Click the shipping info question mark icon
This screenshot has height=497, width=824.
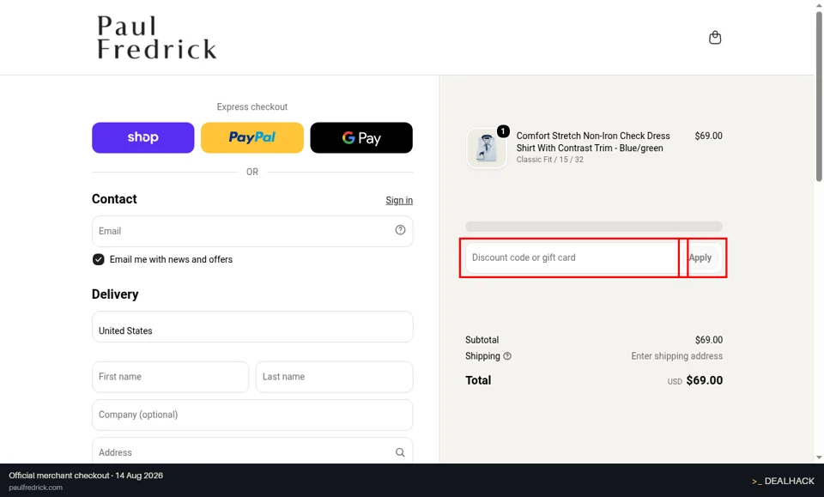(507, 356)
